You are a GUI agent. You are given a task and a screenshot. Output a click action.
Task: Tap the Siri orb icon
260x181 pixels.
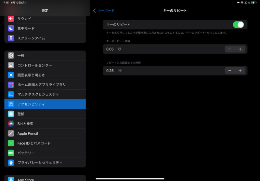tap(11, 124)
